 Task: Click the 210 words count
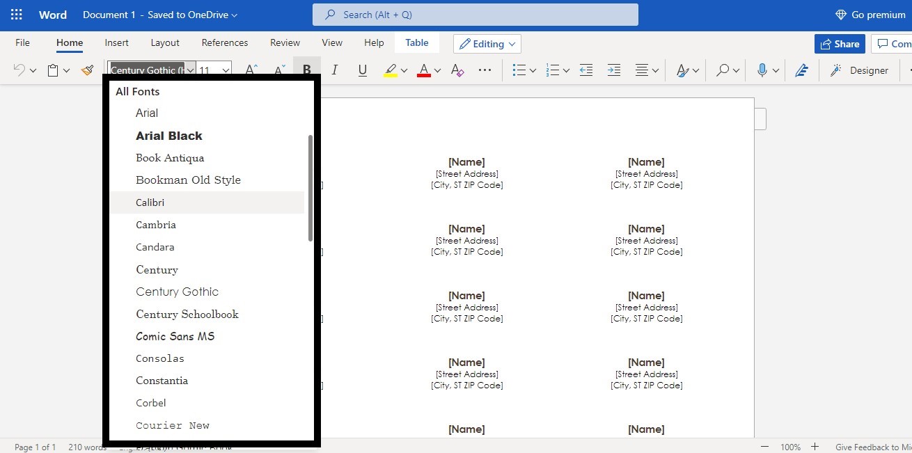pos(87,447)
